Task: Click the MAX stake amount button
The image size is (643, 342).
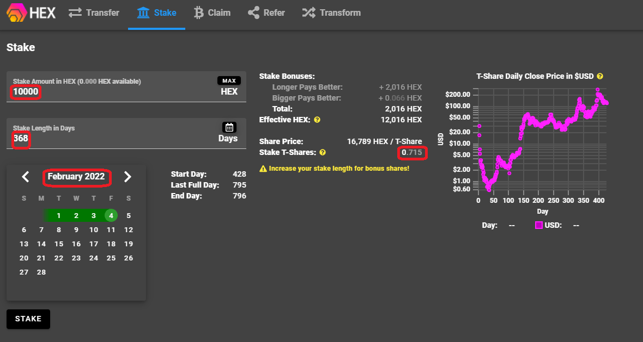Action: tap(229, 80)
